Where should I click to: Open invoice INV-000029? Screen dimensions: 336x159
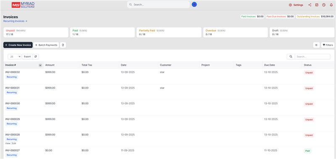tap(13, 119)
